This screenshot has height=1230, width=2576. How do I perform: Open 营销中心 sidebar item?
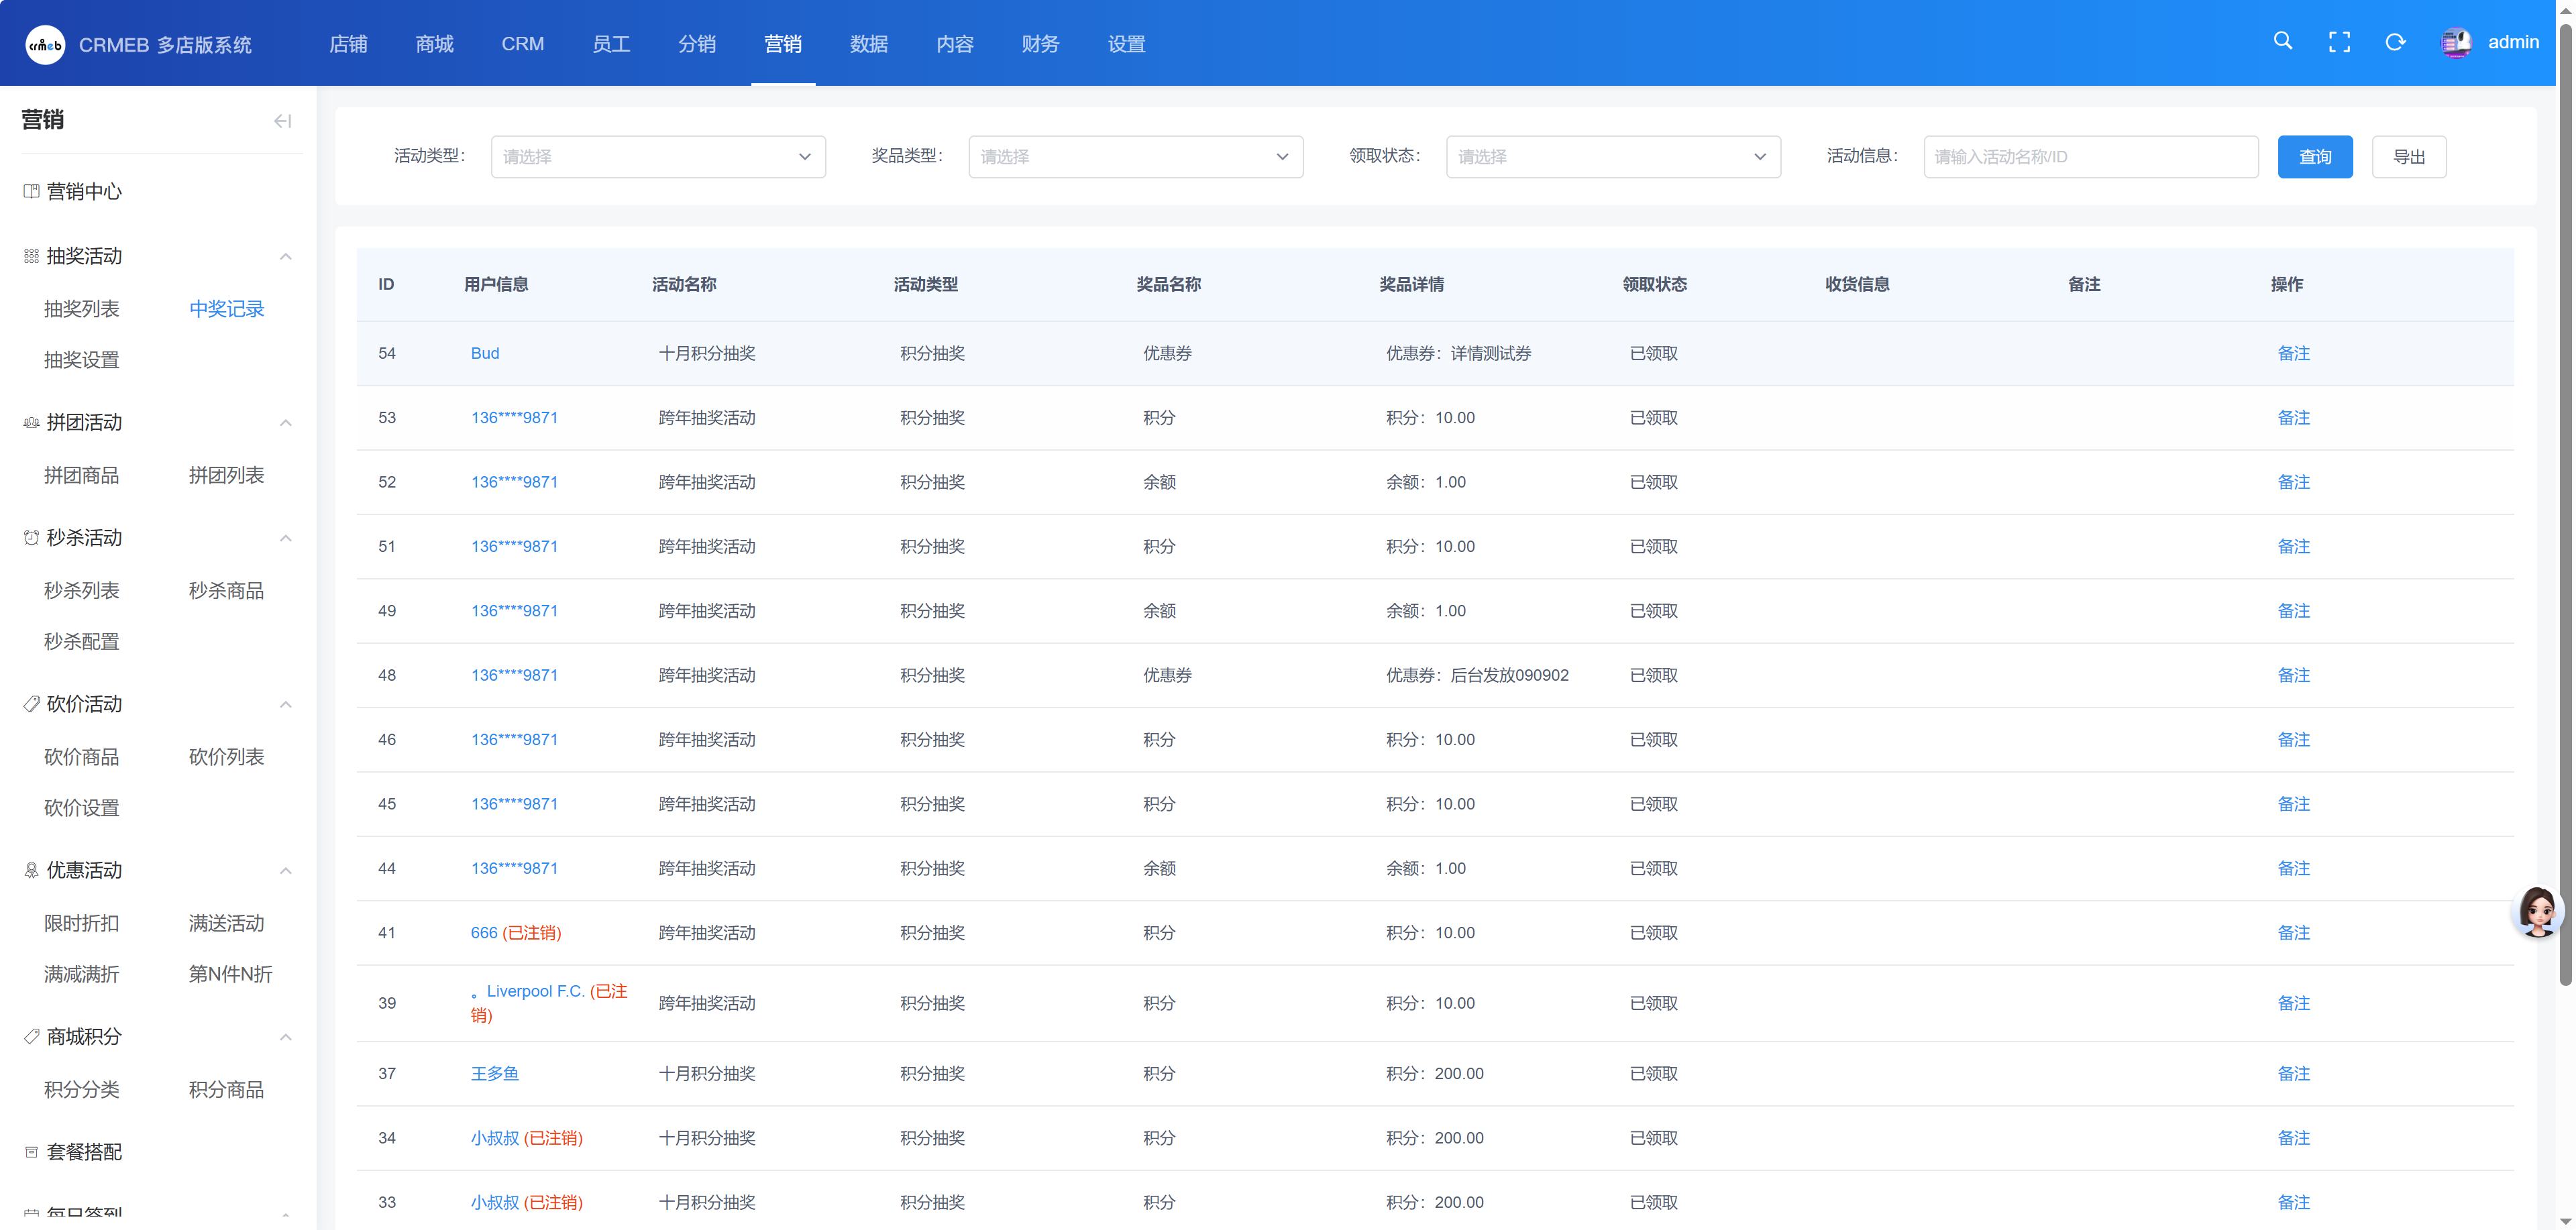84,191
